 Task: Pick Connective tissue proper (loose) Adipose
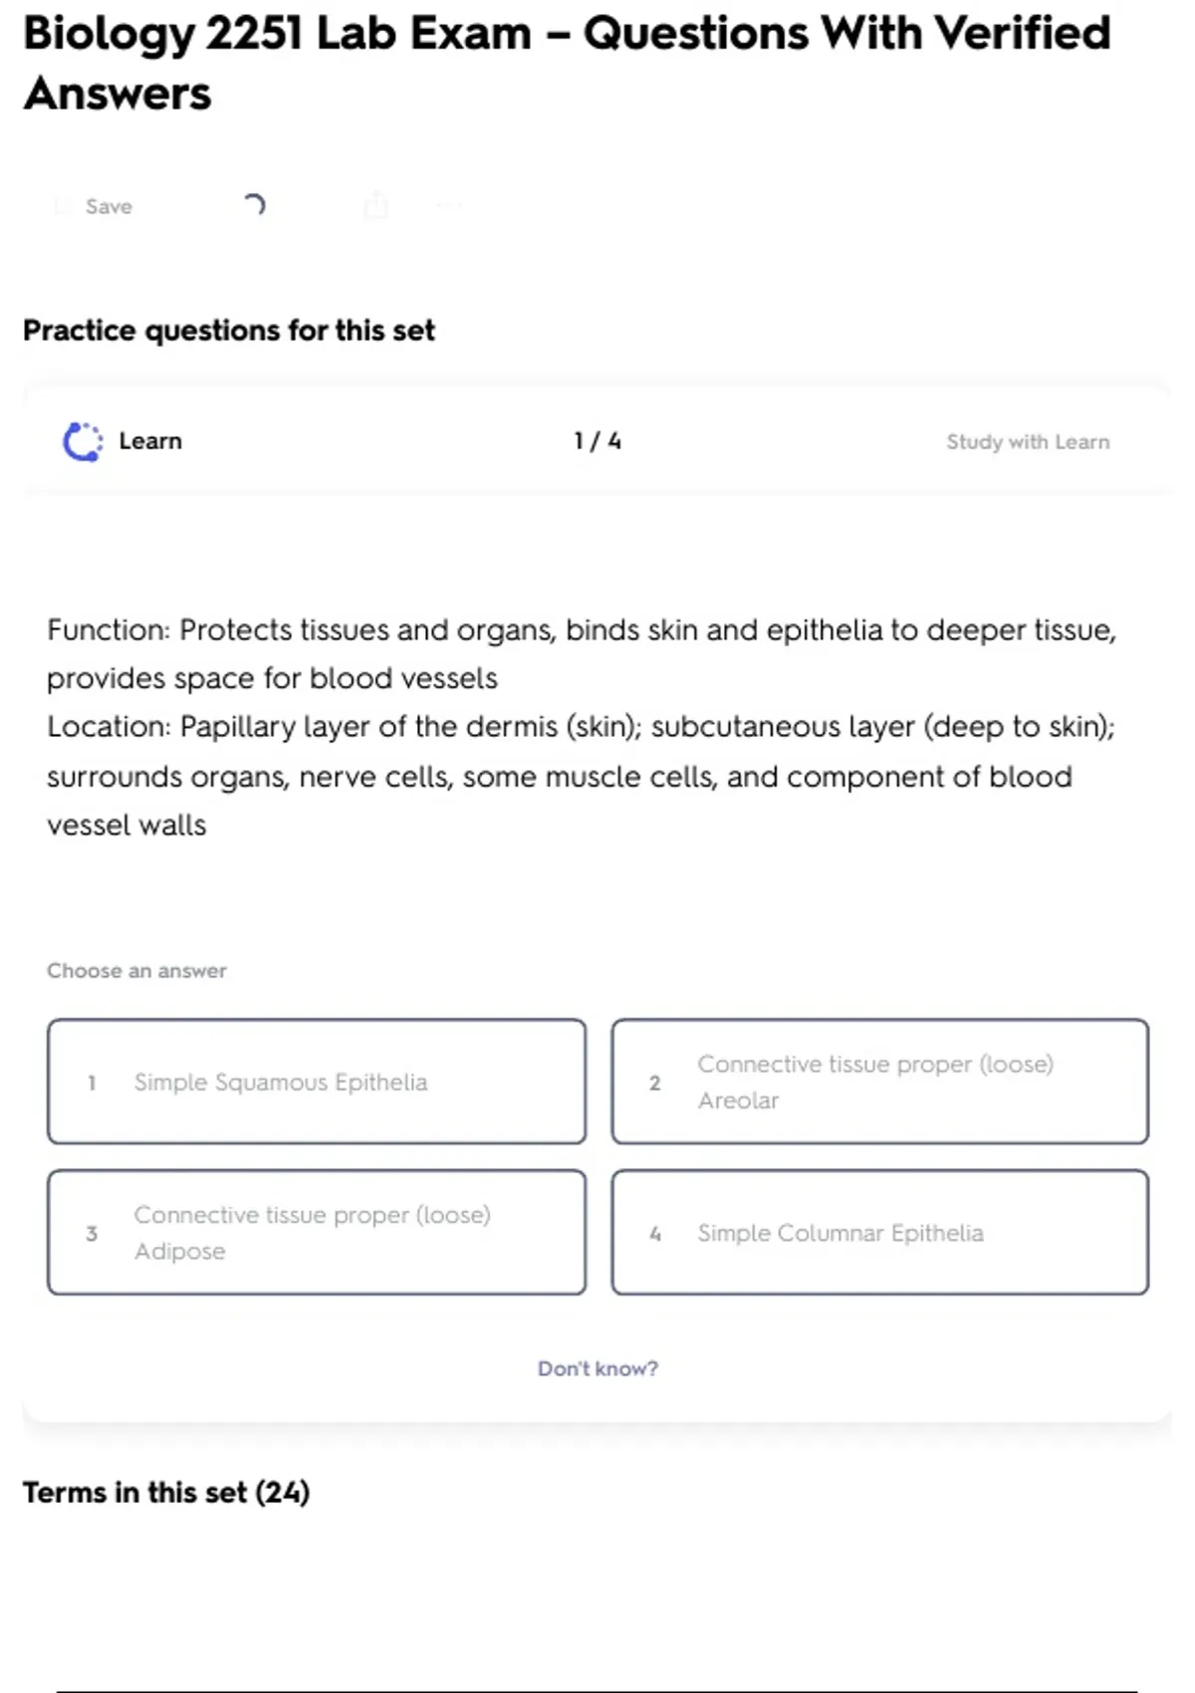coord(316,1233)
